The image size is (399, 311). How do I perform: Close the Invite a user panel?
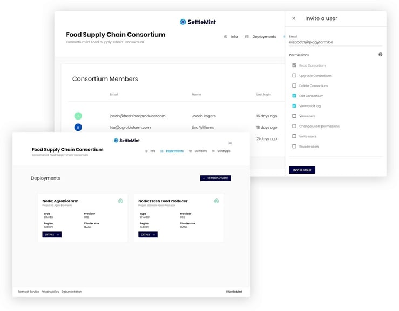(x=294, y=18)
